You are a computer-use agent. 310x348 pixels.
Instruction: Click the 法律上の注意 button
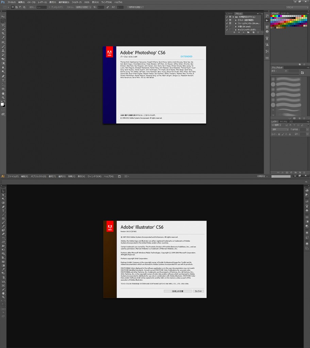tap(178, 291)
